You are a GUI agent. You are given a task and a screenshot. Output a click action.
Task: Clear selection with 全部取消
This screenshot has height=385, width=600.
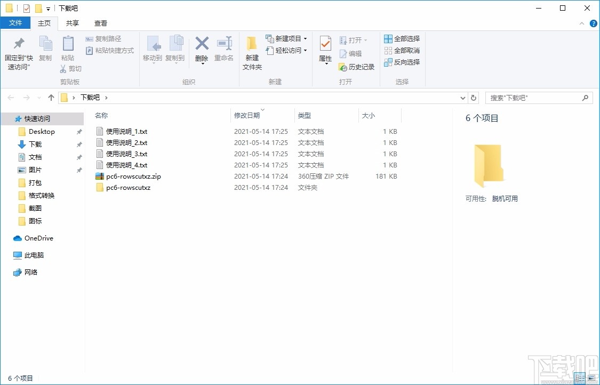(401, 50)
